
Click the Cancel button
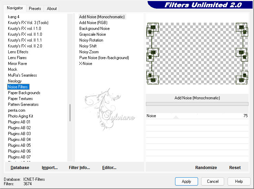(212, 181)
